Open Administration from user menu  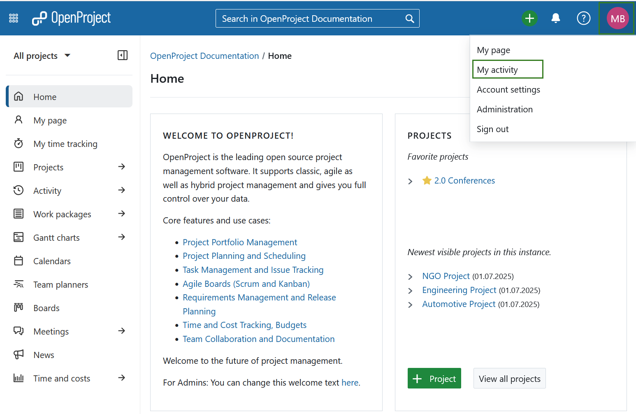pyautogui.click(x=505, y=109)
